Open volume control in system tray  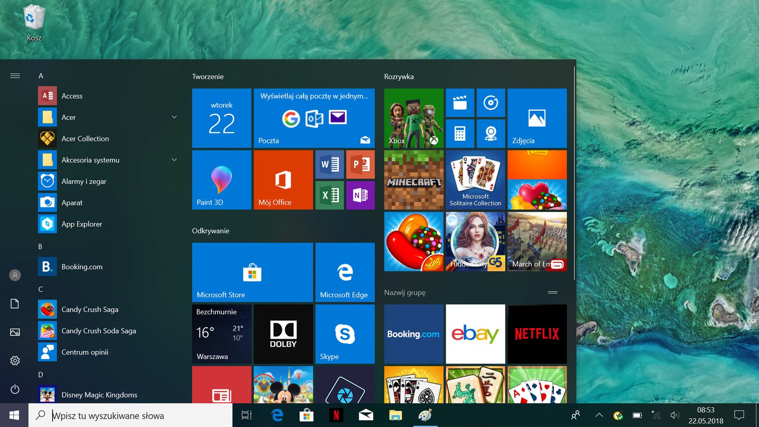coord(674,415)
